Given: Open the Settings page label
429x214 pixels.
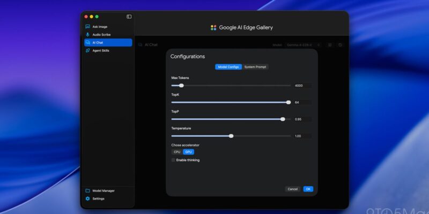Looking at the screenshot, I should (98, 198).
